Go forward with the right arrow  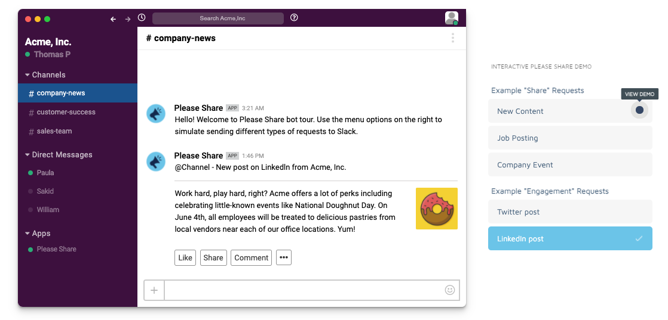coord(127,18)
